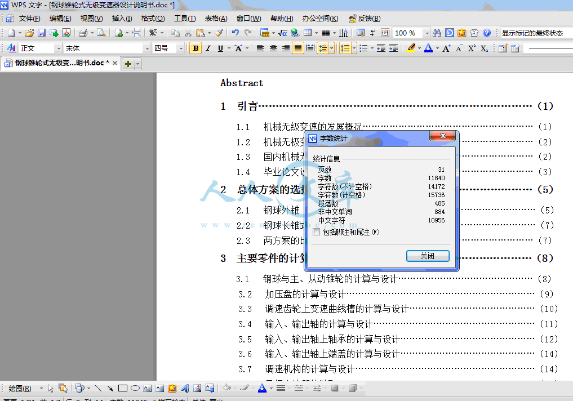Open the font name dropdown (宋体)
This screenshot has height=401, width=573.
pyautogui.click(x=147, y=48)
